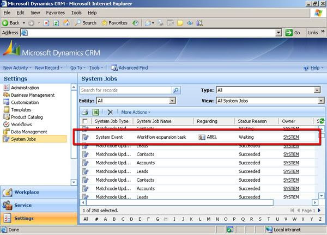Open the browser Tools menu
Screen dimensions: 327x235
point(76,13)
